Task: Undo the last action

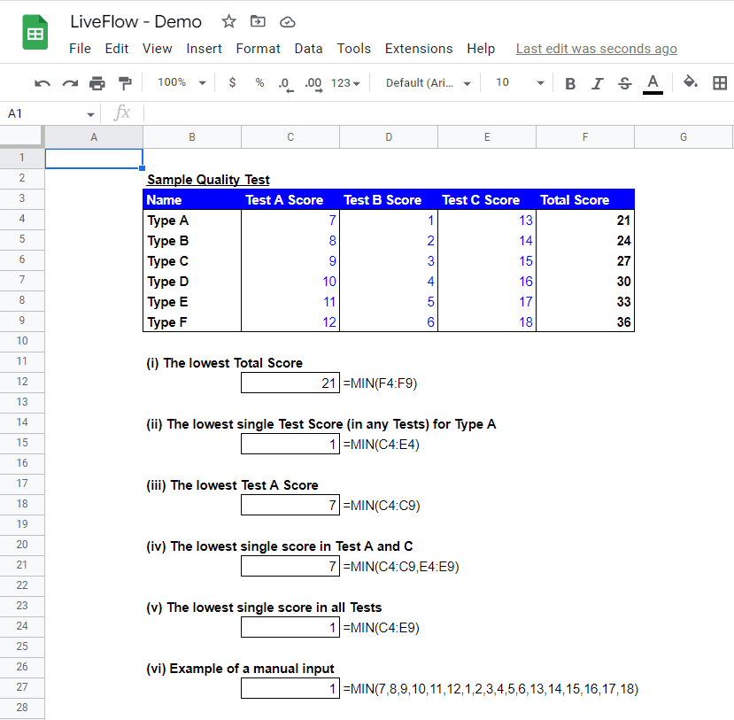Action: click(x=42, y=81)
